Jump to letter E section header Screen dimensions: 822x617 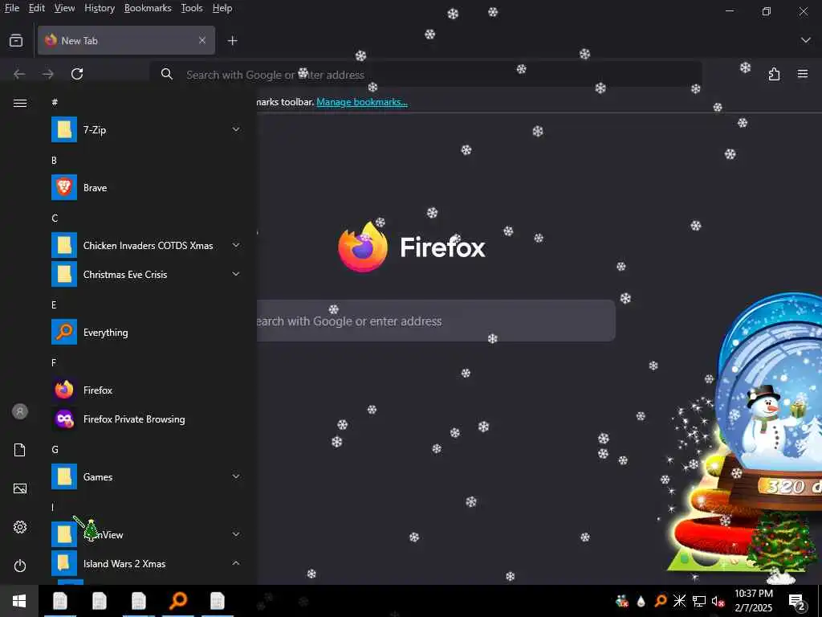click(x=54, y=304)
